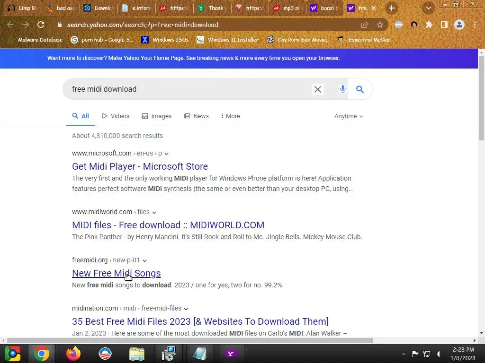The height and width of the screenshot is (363, 485).
Task: Open the volume speaker tray icon
Action: tap(438, 354)
